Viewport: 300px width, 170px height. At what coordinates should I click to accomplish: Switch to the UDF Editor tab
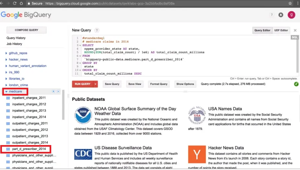click(x=281, y=30)
